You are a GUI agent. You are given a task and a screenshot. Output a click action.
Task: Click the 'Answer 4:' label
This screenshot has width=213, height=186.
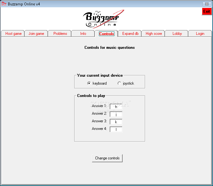click(99, 129)
